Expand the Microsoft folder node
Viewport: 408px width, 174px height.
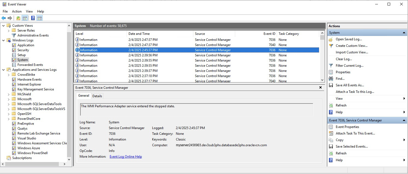(x=9, y=99)
